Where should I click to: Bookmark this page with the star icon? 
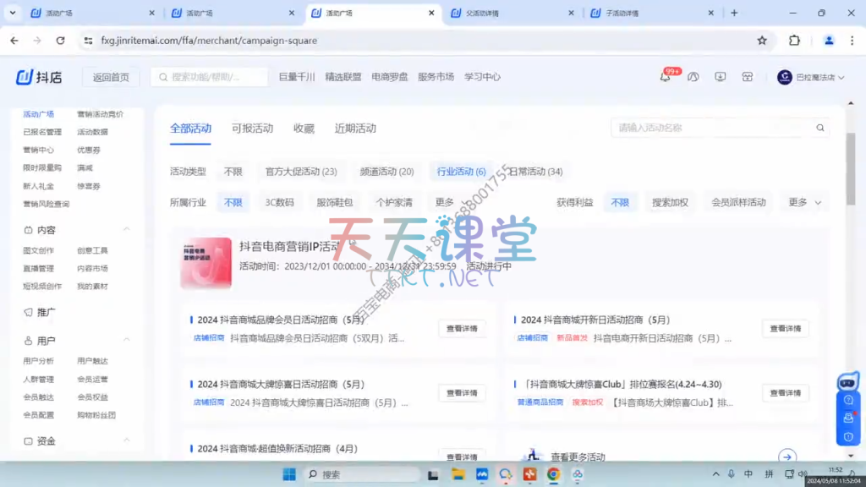[762, 41]
